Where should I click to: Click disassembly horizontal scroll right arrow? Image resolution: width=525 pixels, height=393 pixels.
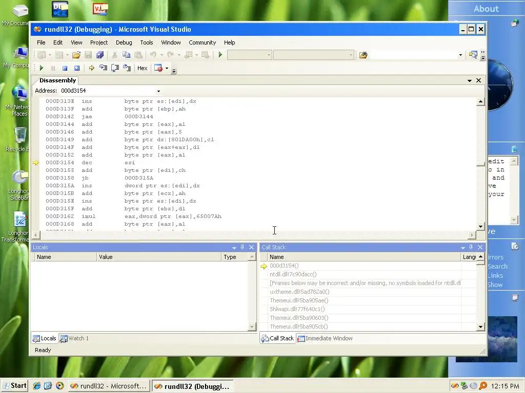coord(472,235)
